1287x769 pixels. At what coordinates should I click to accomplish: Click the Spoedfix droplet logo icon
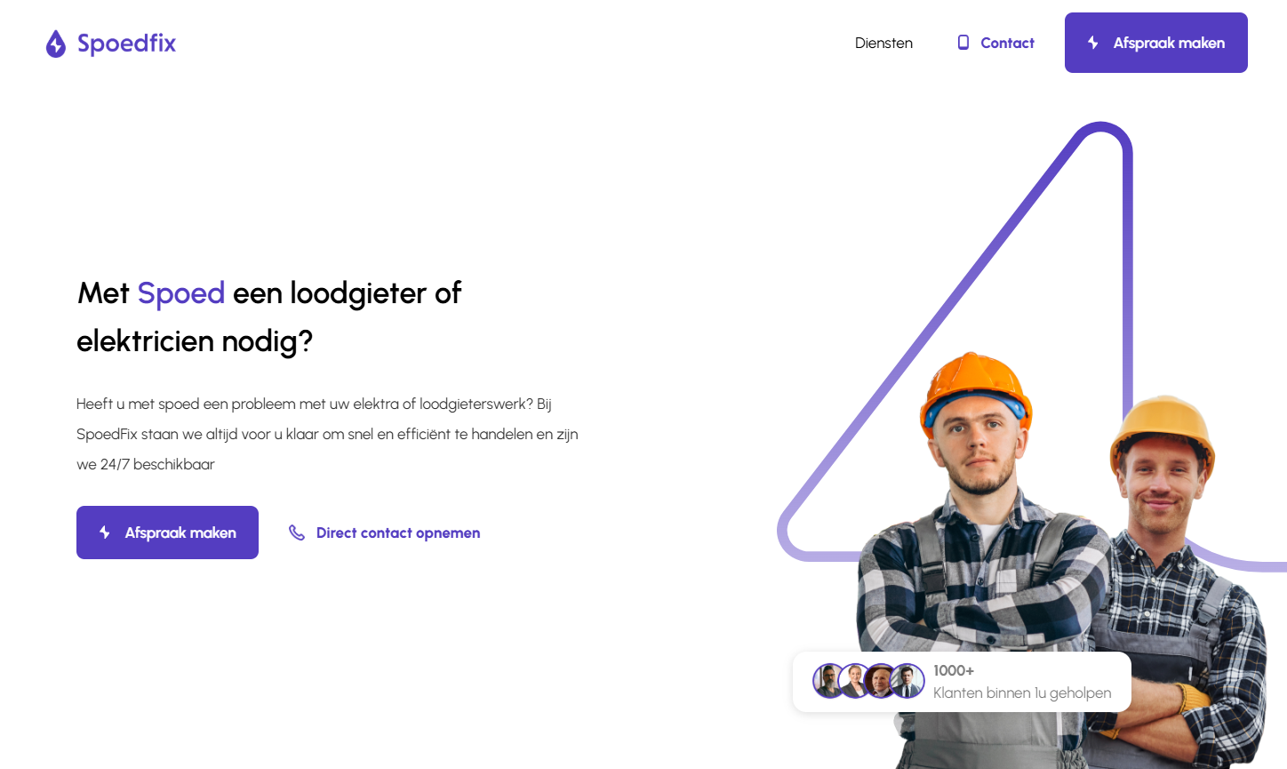coord(56,44)
